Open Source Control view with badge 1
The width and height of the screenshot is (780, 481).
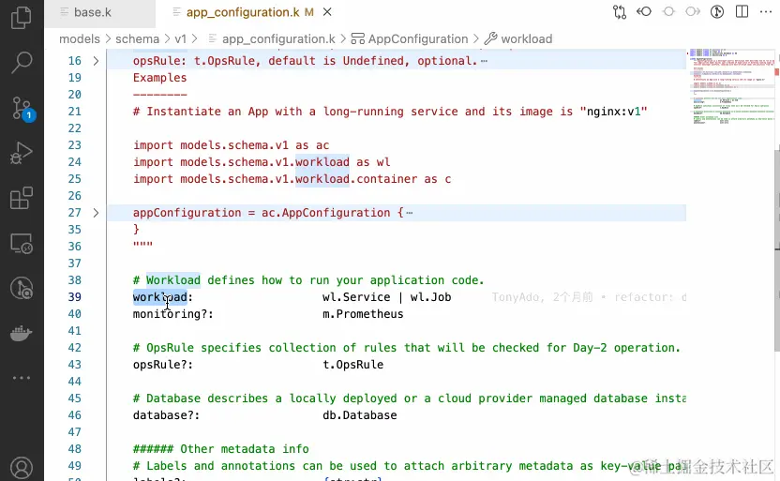coord(22,108)
